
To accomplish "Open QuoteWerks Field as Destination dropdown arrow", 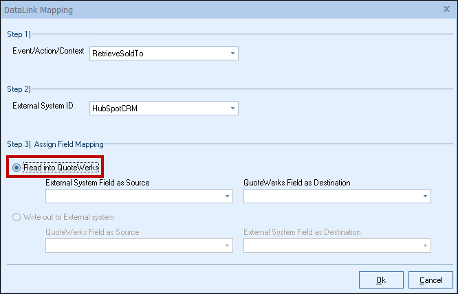I will (425, 196).
